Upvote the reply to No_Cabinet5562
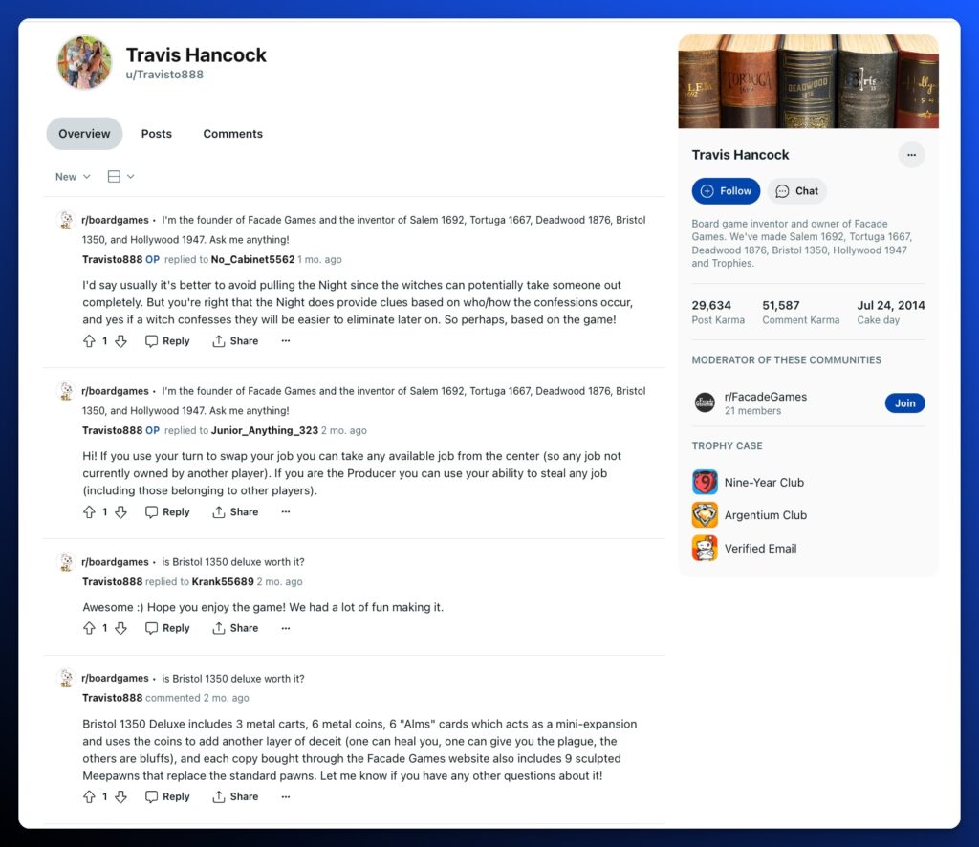The width and height of the screenshot is (979, 847). click(89, 340)
